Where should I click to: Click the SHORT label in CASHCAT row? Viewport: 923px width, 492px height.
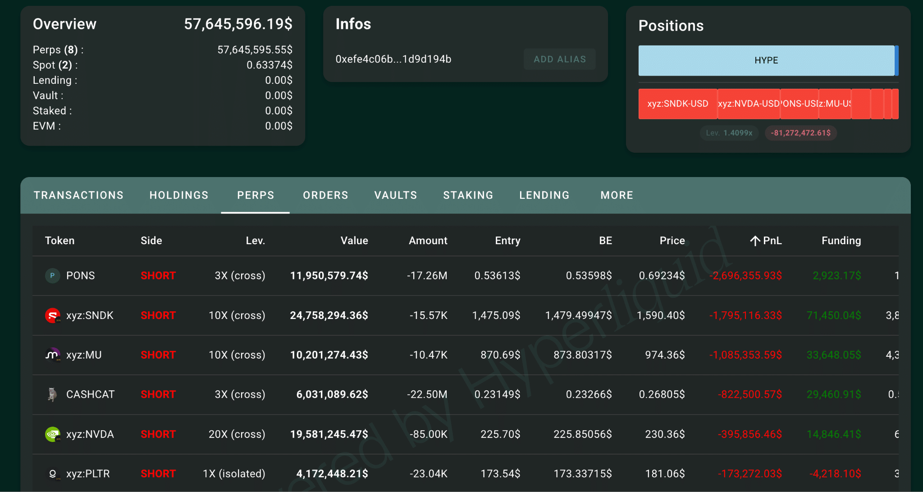pyautogui.click(x=158, y=395)
